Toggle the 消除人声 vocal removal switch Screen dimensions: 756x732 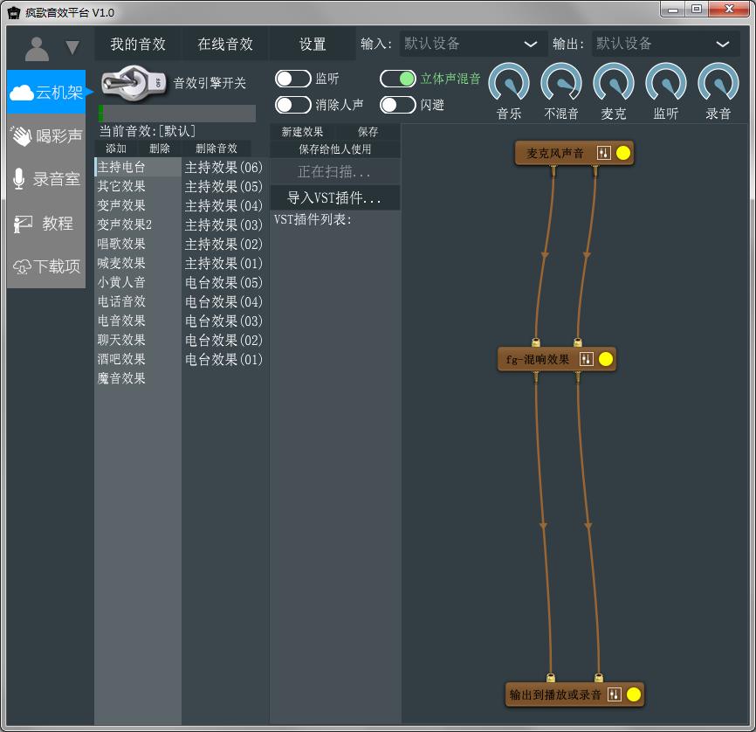click(x=292, y=105)
